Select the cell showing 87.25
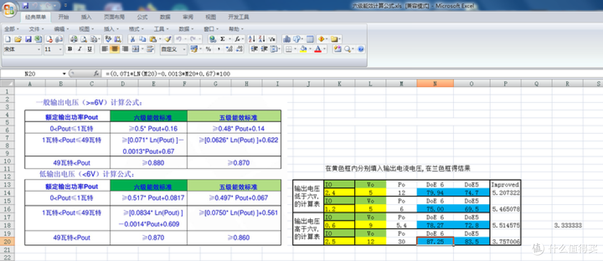The height and width of the screenshot is (261, 603). (x=435, y=241)
